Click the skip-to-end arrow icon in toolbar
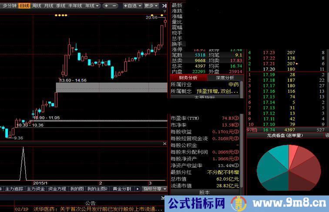This screenshot has width=329, height=212. pyautogui.click(x=164, y=6)
